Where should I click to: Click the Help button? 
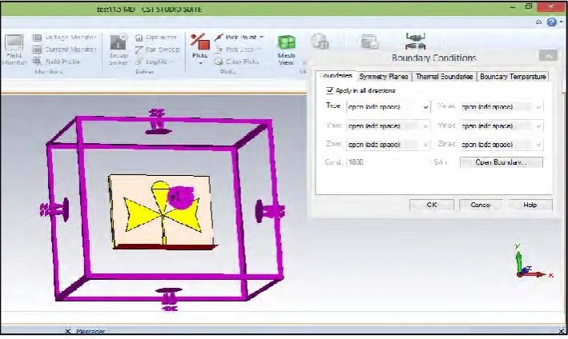[530, 205]
